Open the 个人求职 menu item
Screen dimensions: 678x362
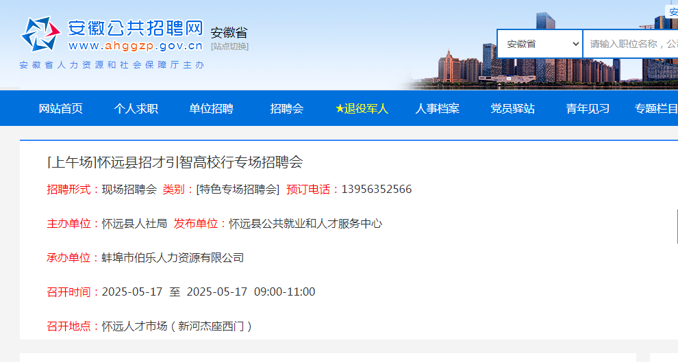pos(136,108)
